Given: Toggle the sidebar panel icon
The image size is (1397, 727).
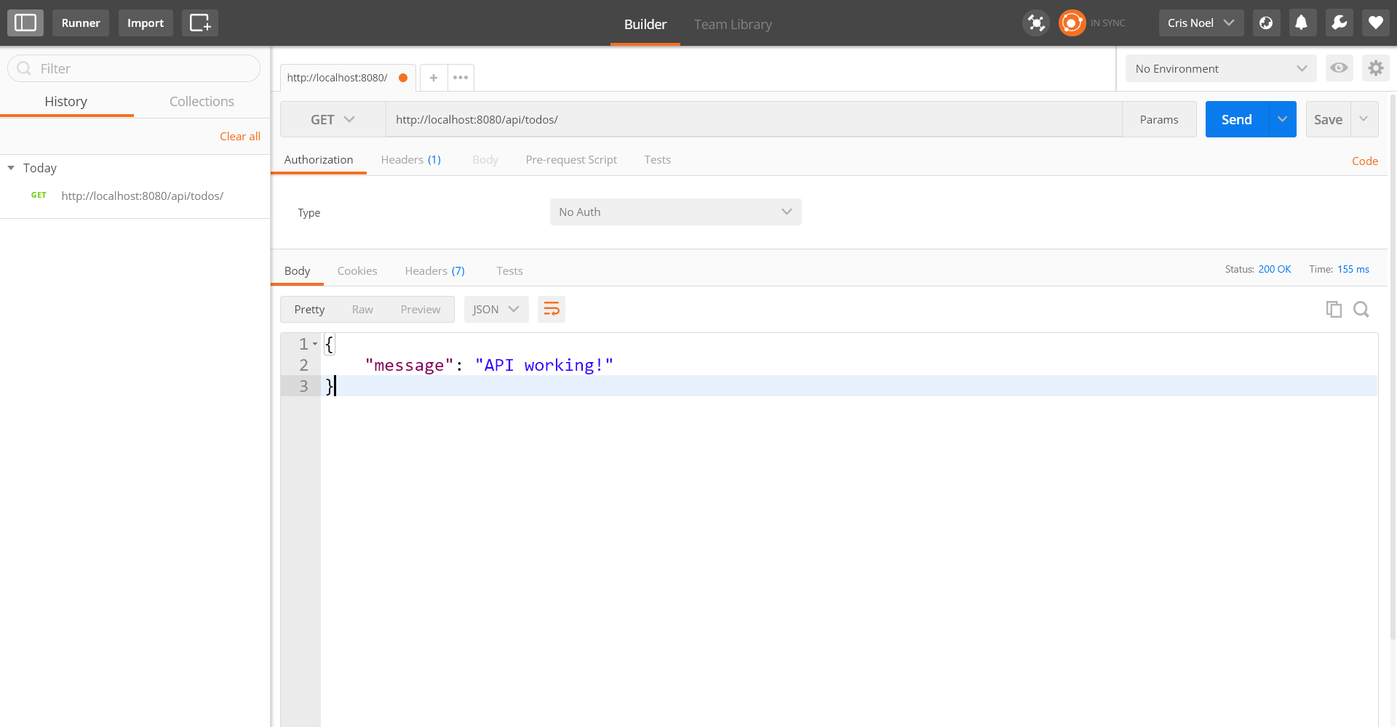Looking at the screenshot, I should pos(25,23).
